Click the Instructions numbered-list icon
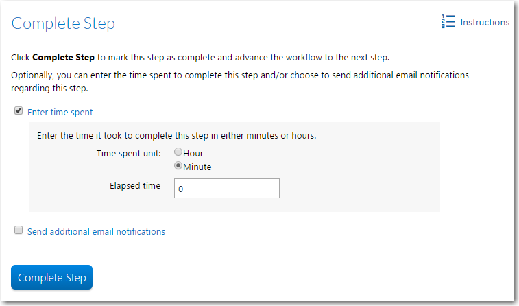The width and height of the screenshot is (519, 306). pyautogui.click(x=448, y=22)
